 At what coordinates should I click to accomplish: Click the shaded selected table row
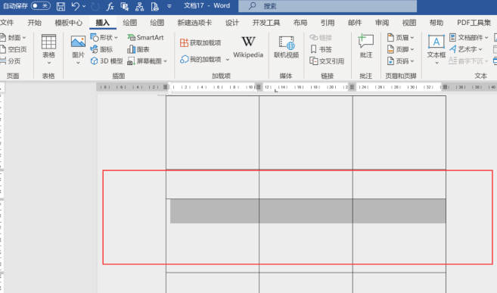tap(308, 211)
